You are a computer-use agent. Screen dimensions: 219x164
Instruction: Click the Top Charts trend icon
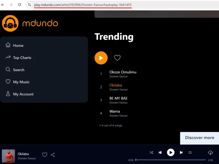[x=8, y=57]
